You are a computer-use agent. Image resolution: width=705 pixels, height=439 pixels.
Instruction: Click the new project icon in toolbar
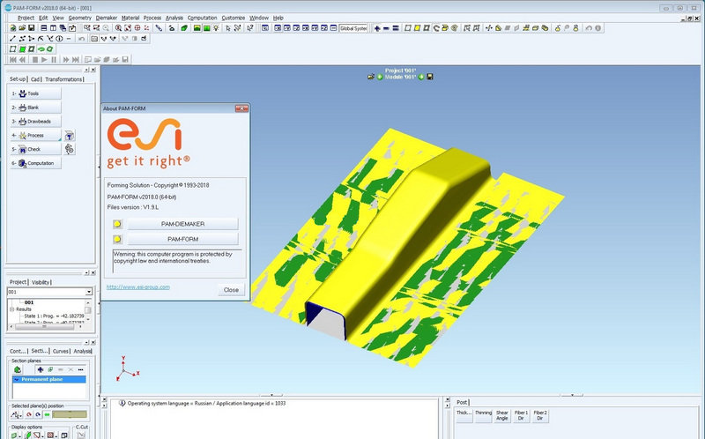tap(13, 28)
